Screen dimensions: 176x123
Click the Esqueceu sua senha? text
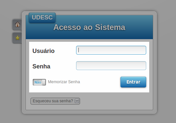click(53, 101)
